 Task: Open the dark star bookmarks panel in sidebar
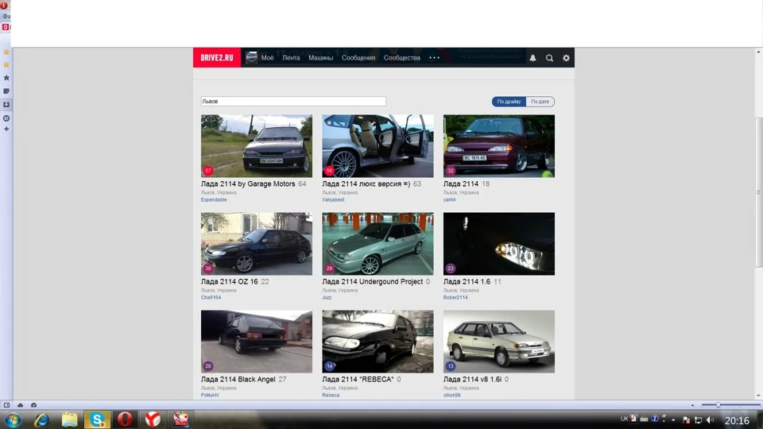[6, 78]
